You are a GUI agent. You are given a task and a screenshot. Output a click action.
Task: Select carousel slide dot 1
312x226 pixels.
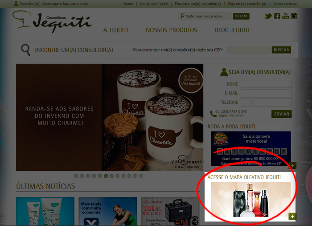tap(76, 176)
